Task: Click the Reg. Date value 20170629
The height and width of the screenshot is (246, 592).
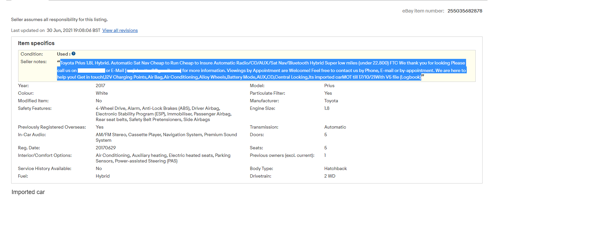Action: tap(106, 148)
